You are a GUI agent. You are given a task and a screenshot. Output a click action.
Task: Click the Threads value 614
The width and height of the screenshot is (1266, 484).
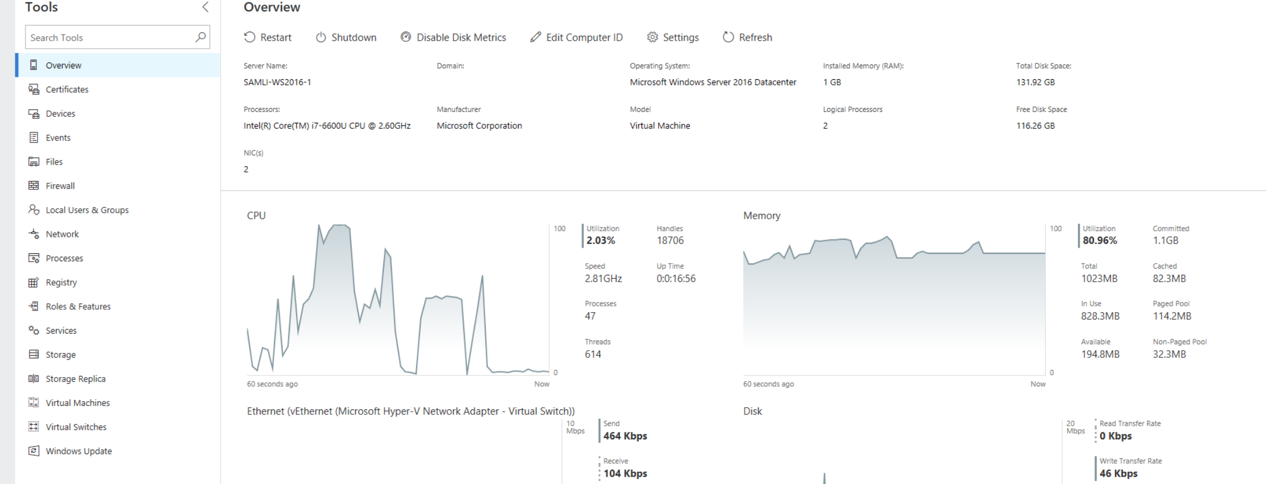pyautogui.click(x=593, y=354)
